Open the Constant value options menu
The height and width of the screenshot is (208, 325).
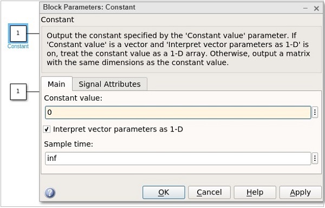click(315, 112)
